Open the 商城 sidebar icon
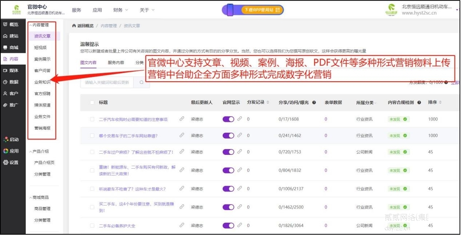461x235 pixels. click(5, 48)
